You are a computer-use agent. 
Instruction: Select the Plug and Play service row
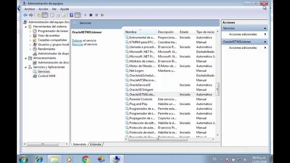[170, 104]
